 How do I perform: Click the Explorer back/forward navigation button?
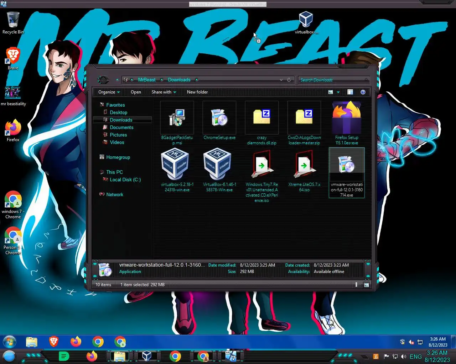coord(103,80)
